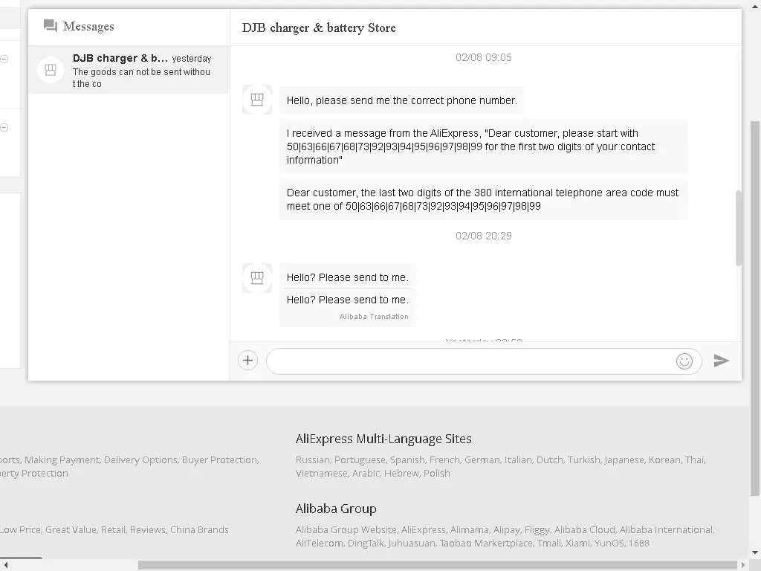Image resolution: width=761 pixels, height=571 pixels.
Task: Open the Korean language site link
Action: (664, 459)
